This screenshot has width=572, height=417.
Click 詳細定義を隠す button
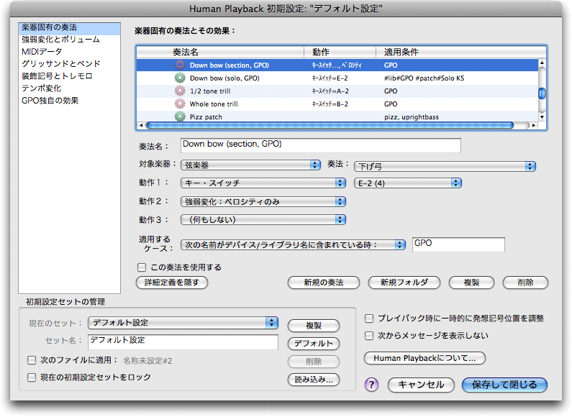pos(172,283)
